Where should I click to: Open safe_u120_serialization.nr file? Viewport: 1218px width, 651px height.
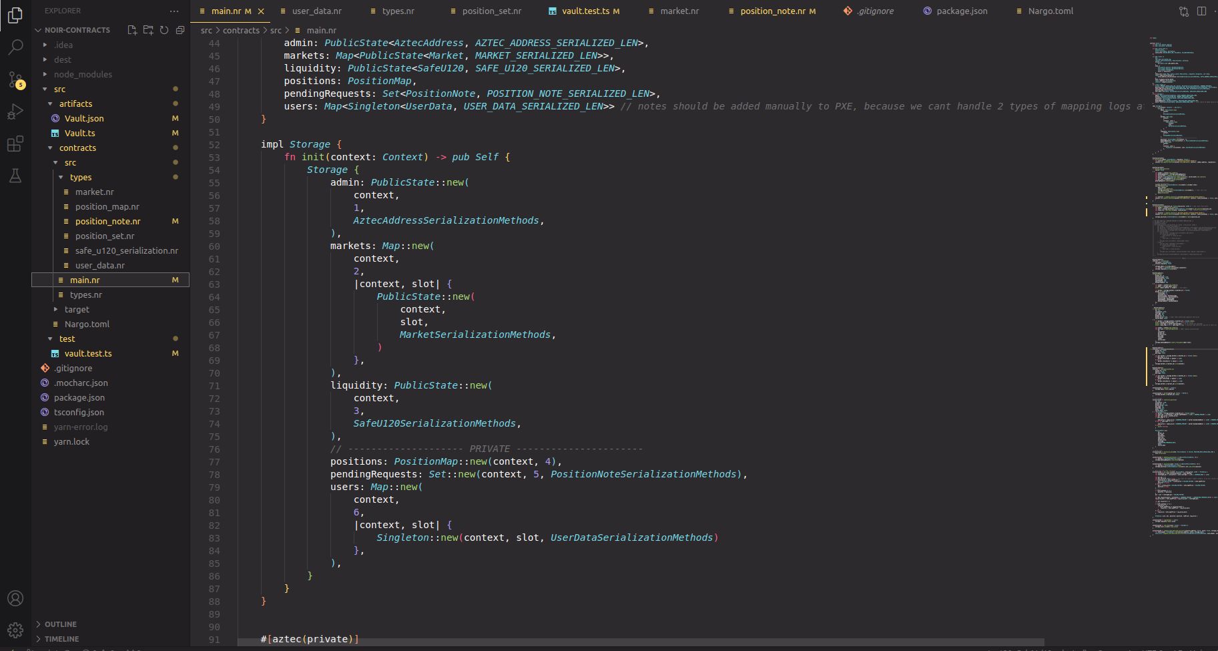pyautogui.click(x=126, y=250)
